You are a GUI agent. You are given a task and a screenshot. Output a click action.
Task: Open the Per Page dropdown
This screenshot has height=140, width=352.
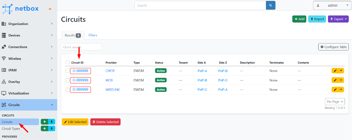pyautogui.click(x=335, y=101)
